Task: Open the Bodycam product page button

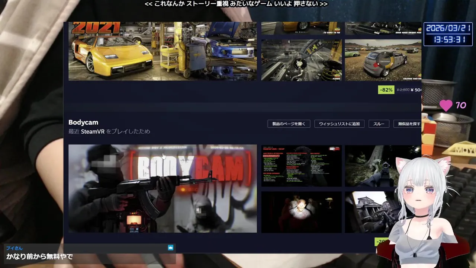Action: click(289, 124)
